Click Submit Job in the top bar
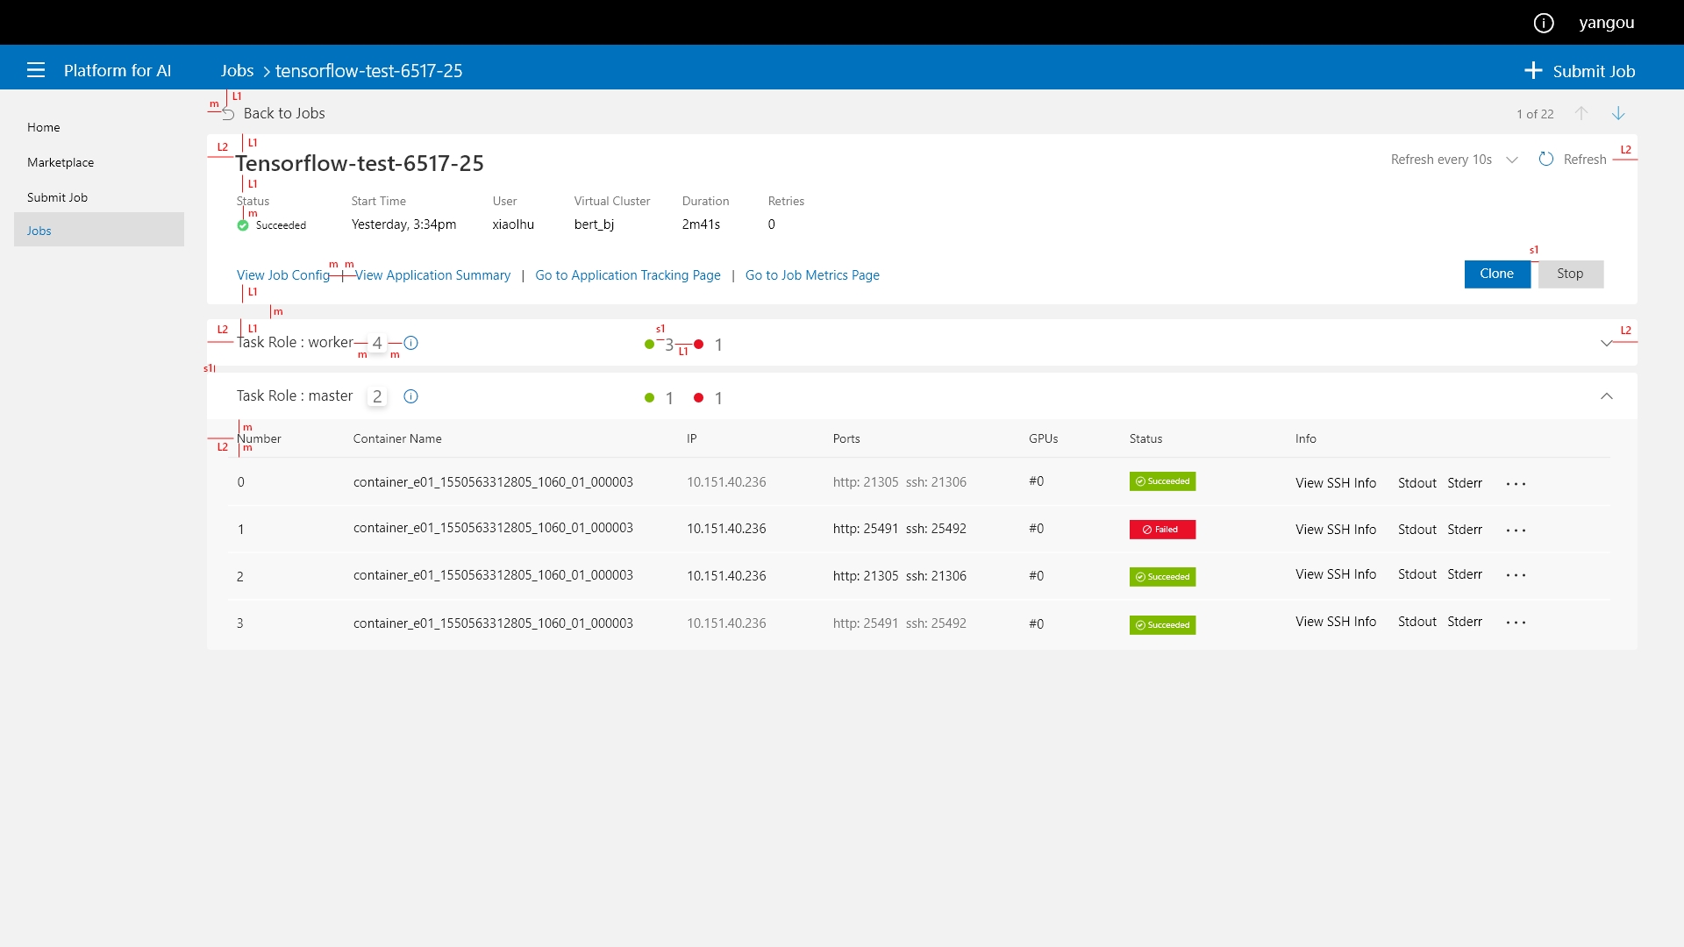The image size is (1684, 947). [x=1581, y=70]
